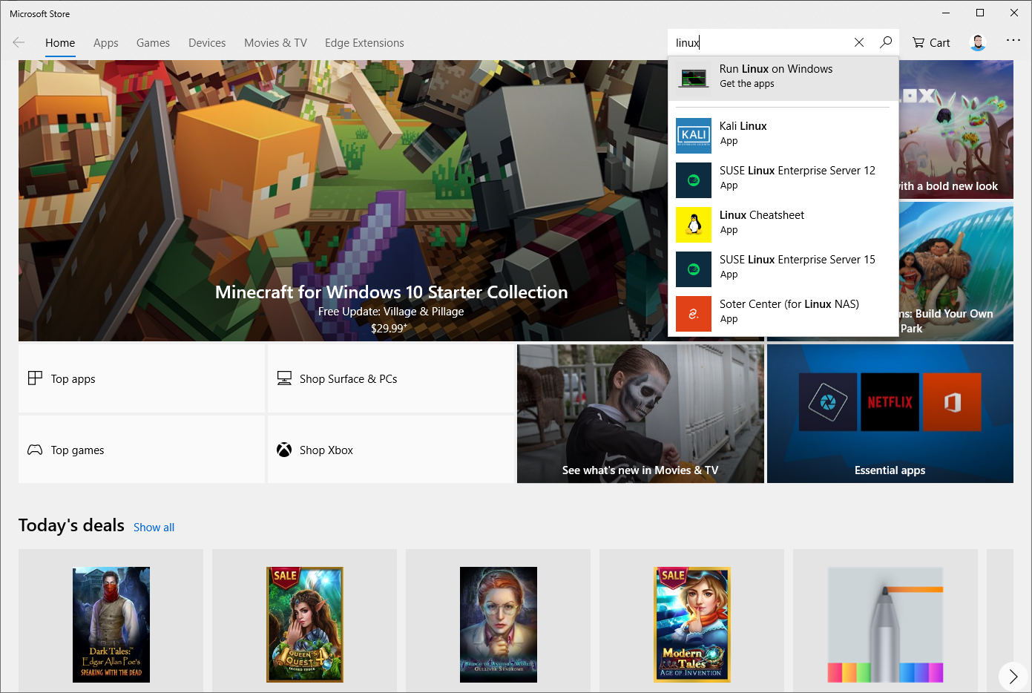Switch to the Games tab

coord(153,43)
